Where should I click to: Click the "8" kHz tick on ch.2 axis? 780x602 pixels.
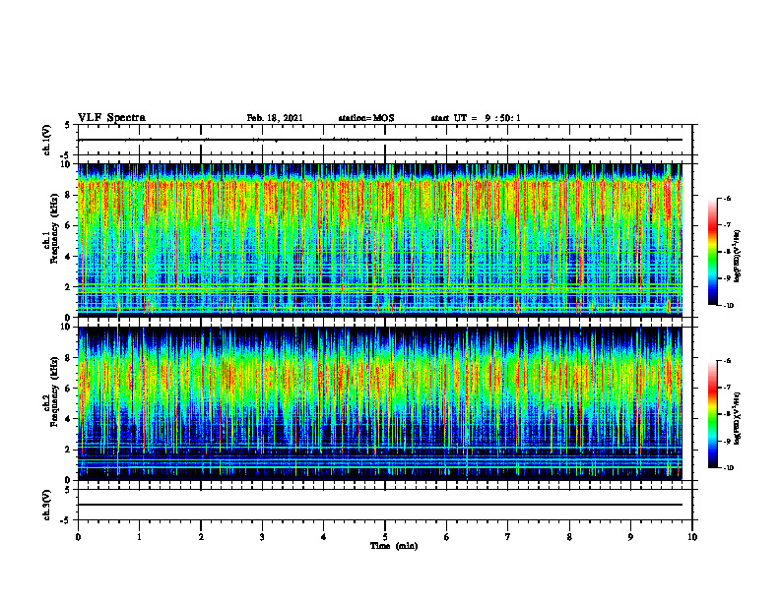tap(69, 358)
